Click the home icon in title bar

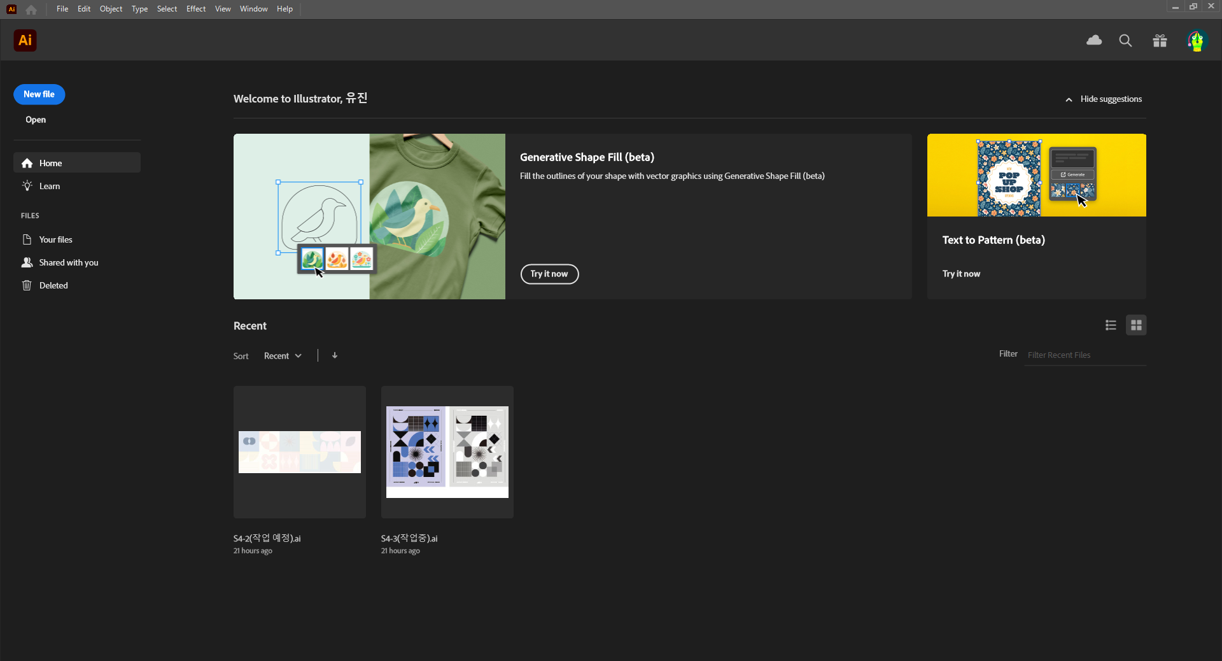click(31, 9)
